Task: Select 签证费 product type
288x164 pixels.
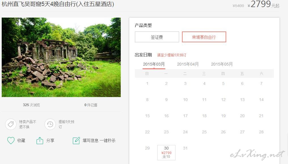Action: pyautogui.click(x=157, y=37)
